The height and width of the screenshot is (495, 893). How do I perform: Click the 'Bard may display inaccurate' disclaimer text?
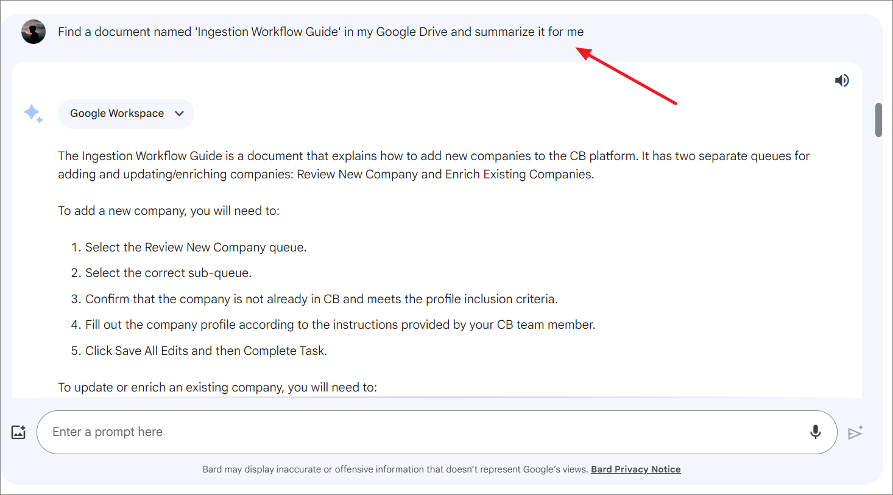[395, 469]
